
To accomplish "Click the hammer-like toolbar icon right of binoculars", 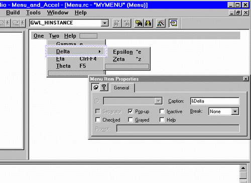I will coord(161,23).
